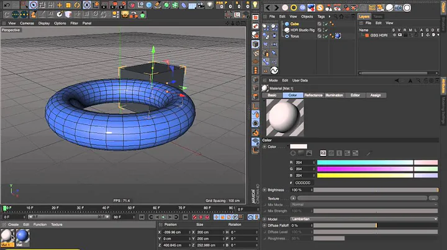This screenshot has height=250, width=447.
Task: Activate the Scale tool
Action: click(68, 5)
